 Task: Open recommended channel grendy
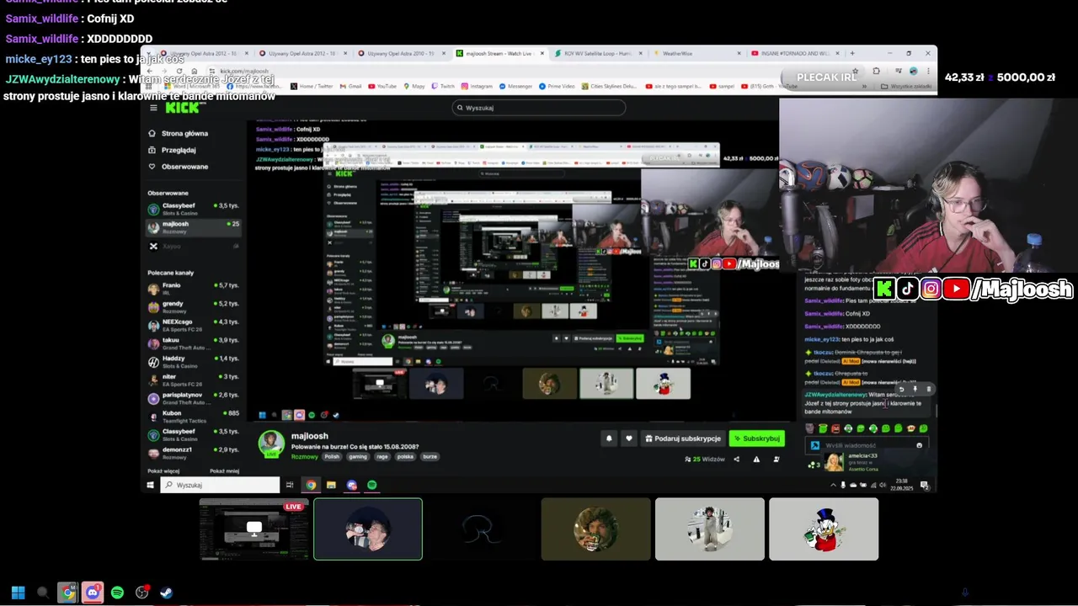[x=194, y=306]
